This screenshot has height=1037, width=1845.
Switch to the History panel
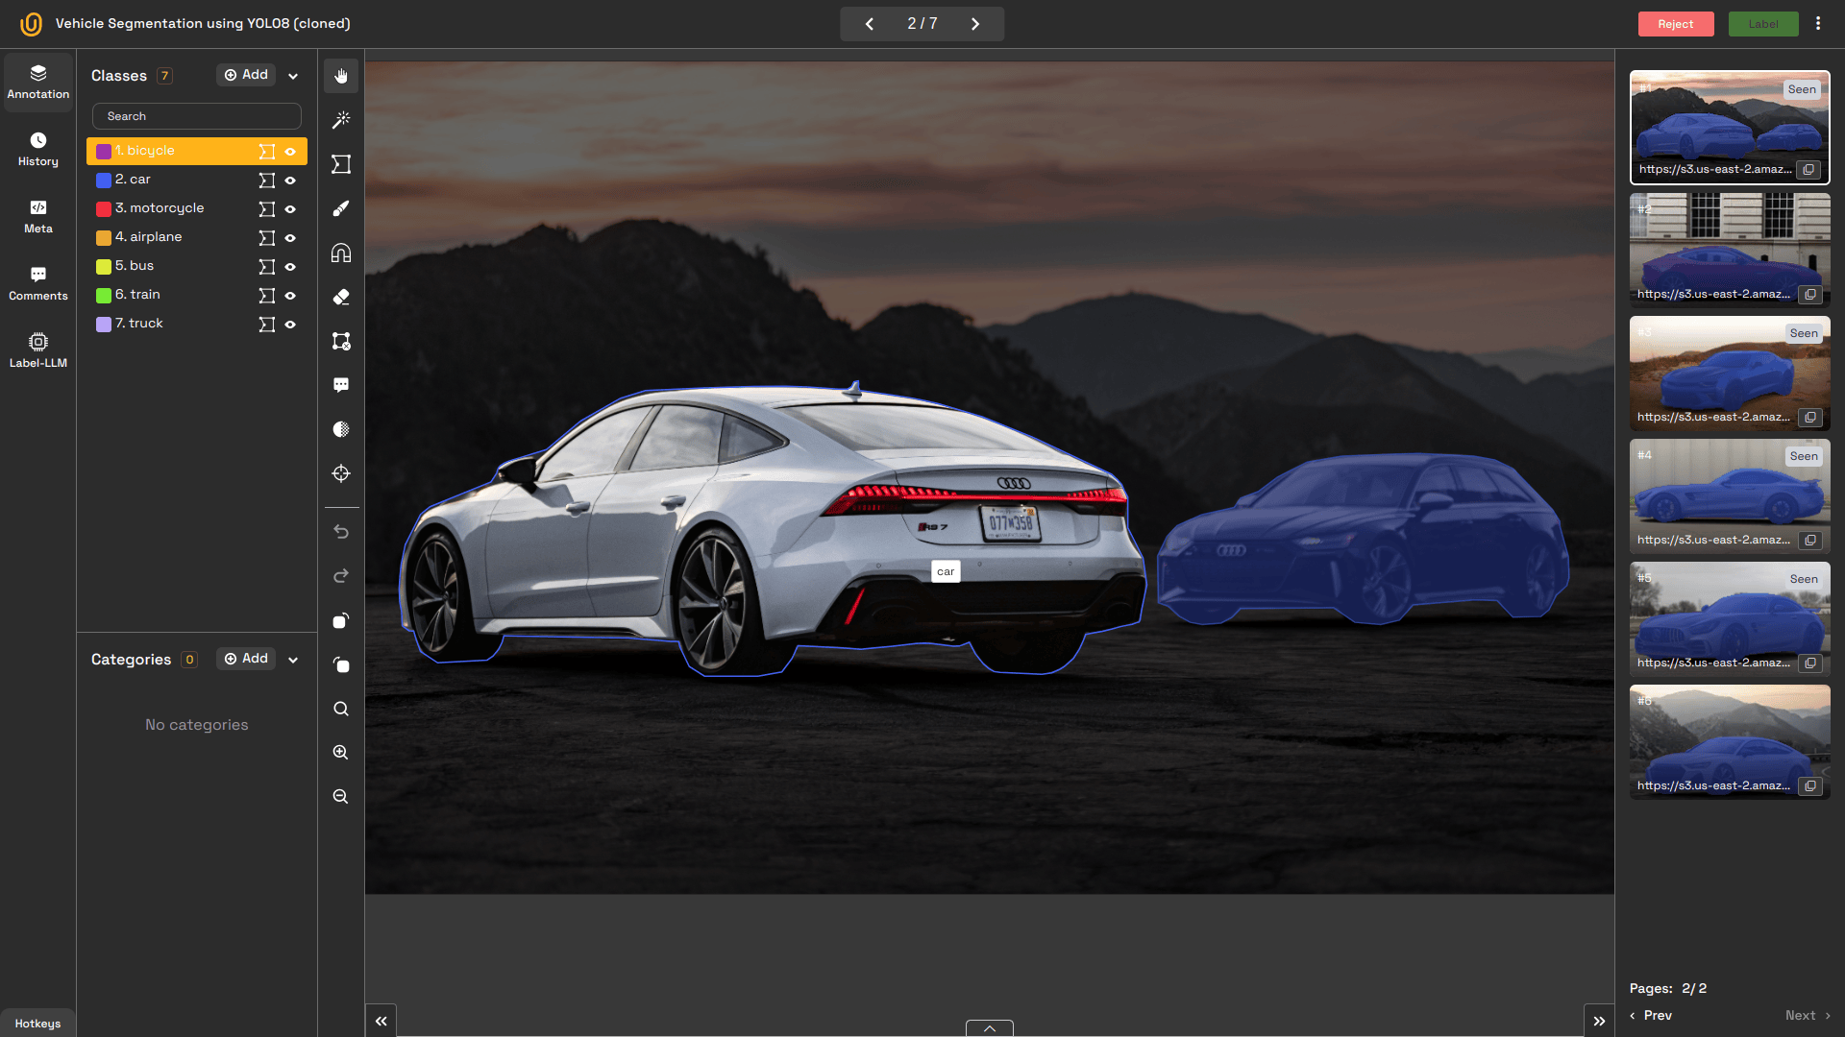(x=37, y=150)
